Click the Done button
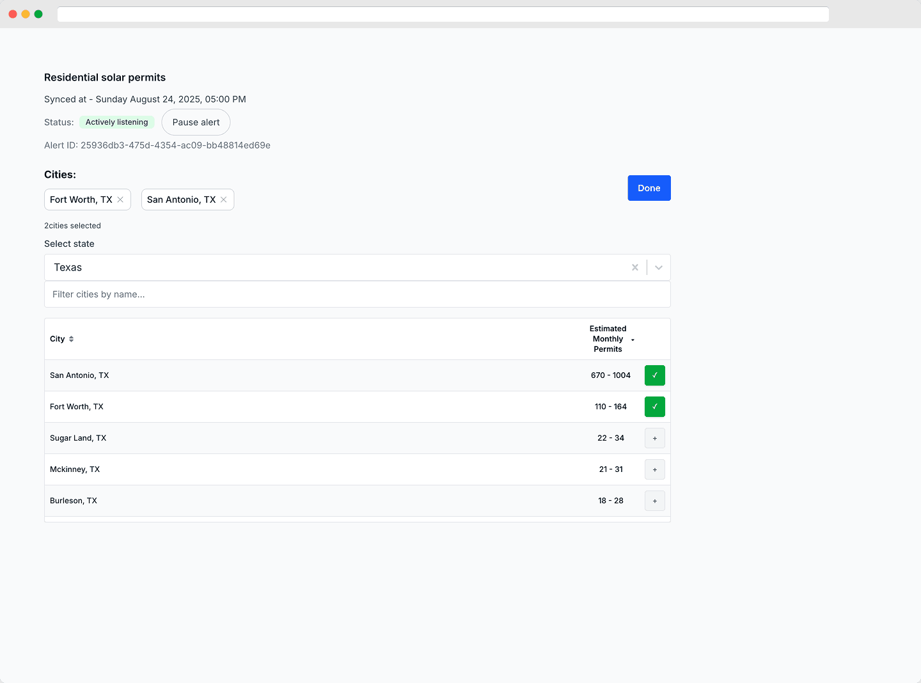 649,188
